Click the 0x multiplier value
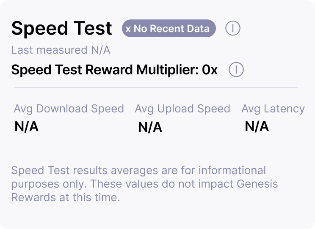This screenshot has width=315, height=229. point(210,70)
